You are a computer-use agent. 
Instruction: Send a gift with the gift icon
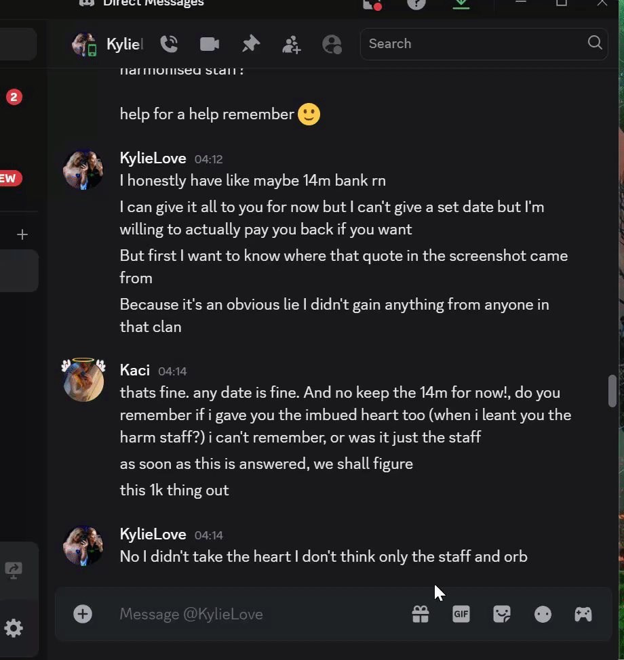coord(421,614)
